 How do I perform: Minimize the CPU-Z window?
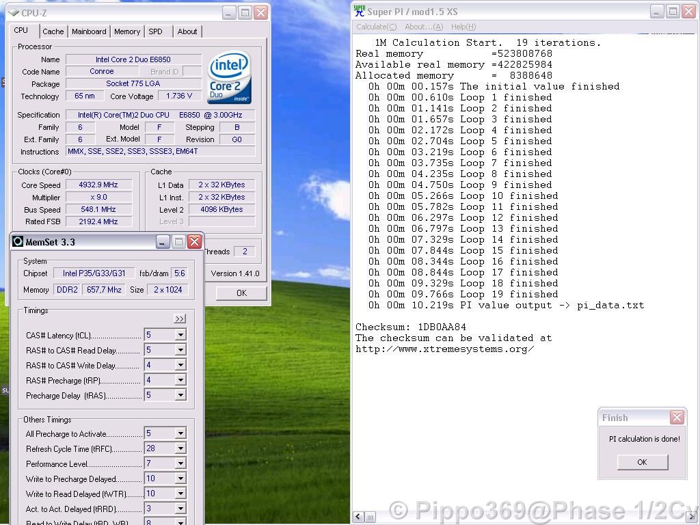(x=229, y=12)
